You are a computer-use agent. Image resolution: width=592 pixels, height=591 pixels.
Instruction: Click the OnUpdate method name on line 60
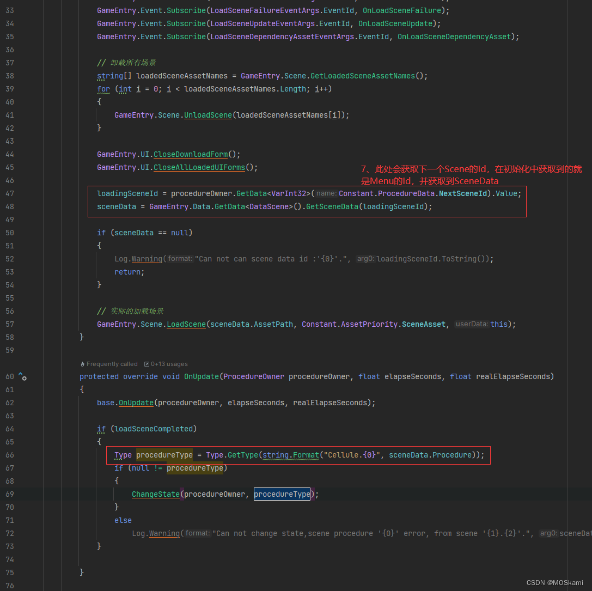[201, 377]
